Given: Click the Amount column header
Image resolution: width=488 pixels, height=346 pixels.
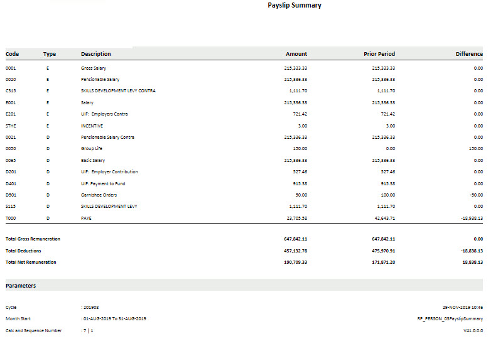Looking at the screenshot, I should click(296, 54).
